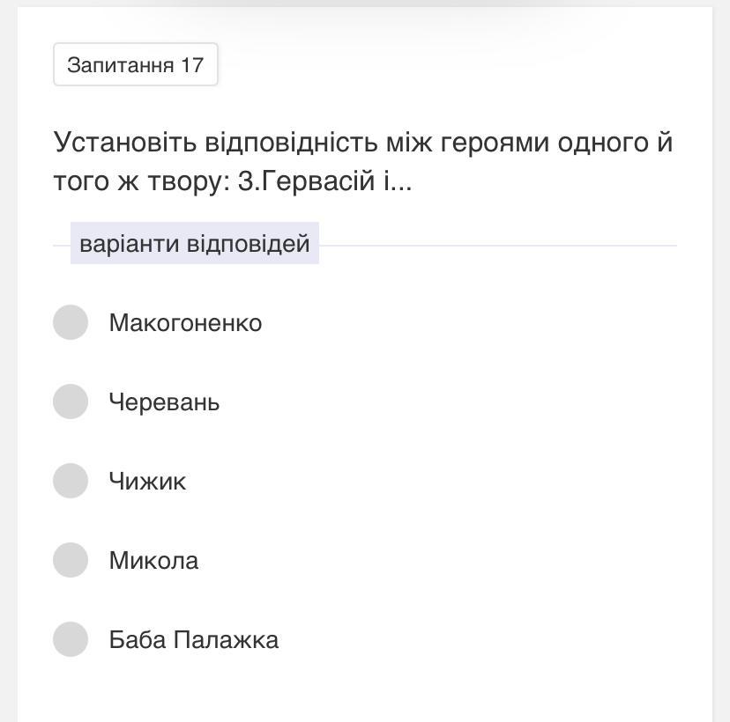Click the Микола answer text
The image size is (730, 722).
153,560
